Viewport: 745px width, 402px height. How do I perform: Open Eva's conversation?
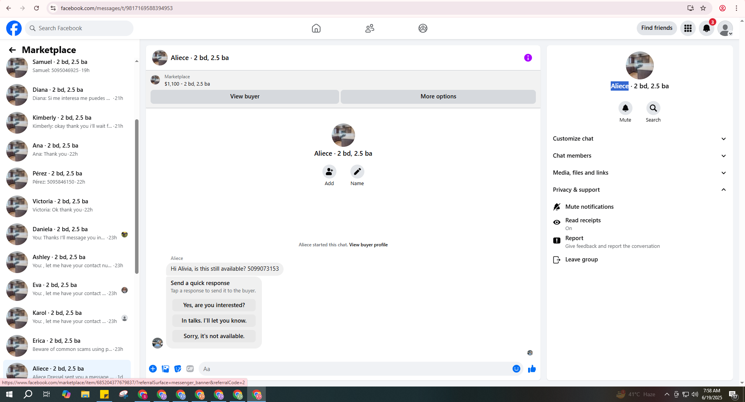click(x=67, y=289)
